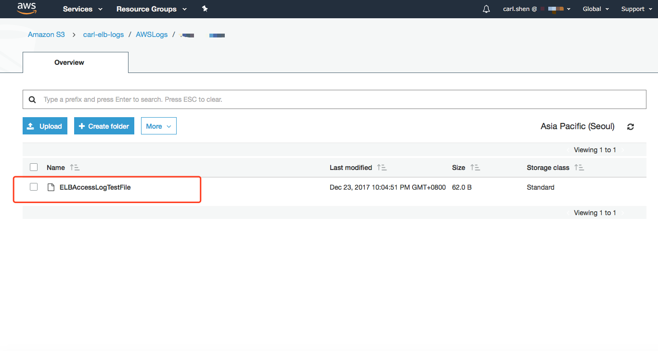Click the ELBAccessLogTestFile file icon
This screenshot has height=351, width=658.
51,187
